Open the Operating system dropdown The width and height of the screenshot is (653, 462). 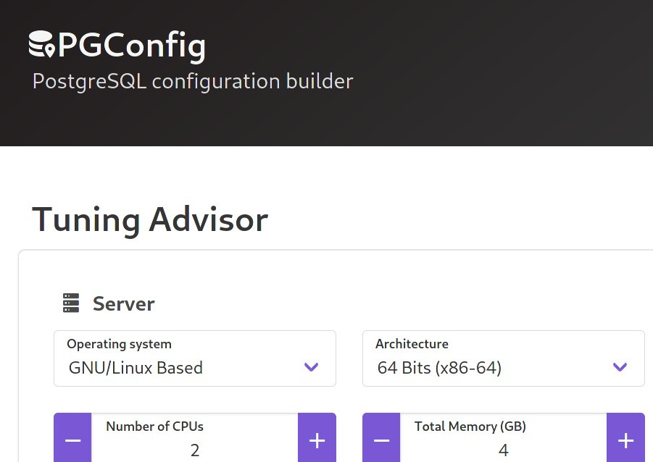click(194, 359)
